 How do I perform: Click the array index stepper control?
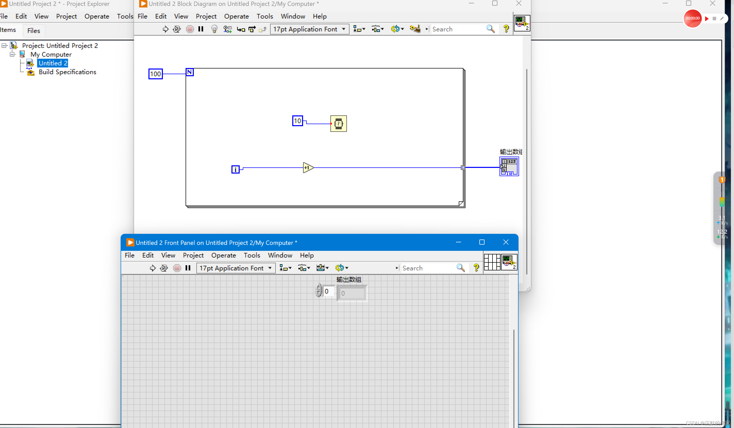319,290
